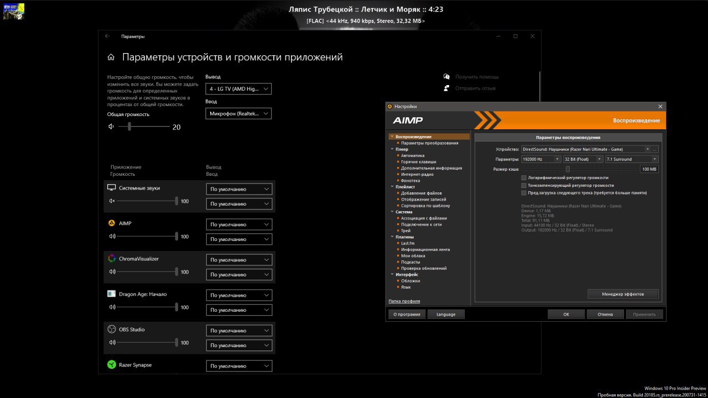This screenshot has width=708, height=398.
Task: Enable the loudness compensation volume checkbox
Action: (523, 185)
